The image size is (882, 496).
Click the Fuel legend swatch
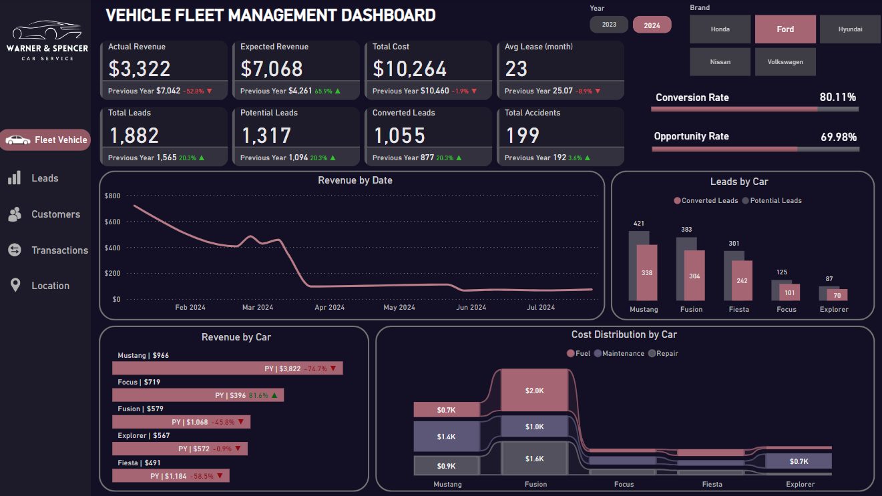571,353
